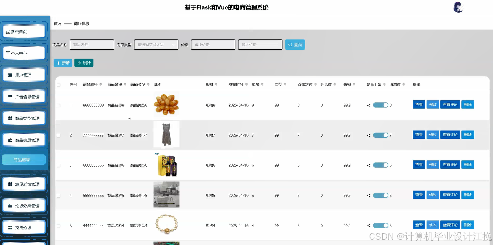Click the share icon in row 6666666666
Image resolution: width=493 pixels, height=245 pixels.
[369, 165]
